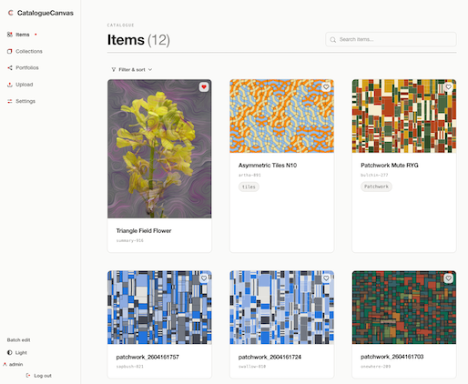Click the Items (12) page heading
Screen dimensions: 468x384
(138, 40)
